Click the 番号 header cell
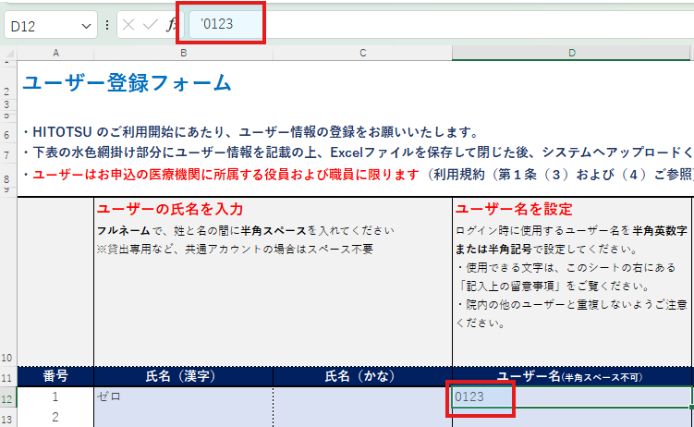This screenshot has height=427, width=694. 55,376
